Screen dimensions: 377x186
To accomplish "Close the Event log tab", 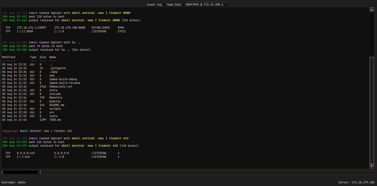I will [164, 5].
